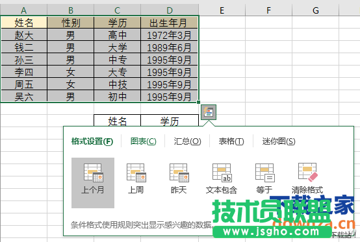Select 赵大's gender cell 男
Image resolution: width=360 pixels, height=242 pixels.
pos(71,35)
